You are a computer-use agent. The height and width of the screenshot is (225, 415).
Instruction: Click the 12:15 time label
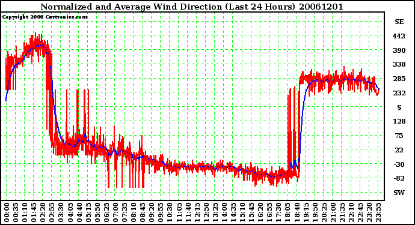pyautogui.click(x=197, y=212)
